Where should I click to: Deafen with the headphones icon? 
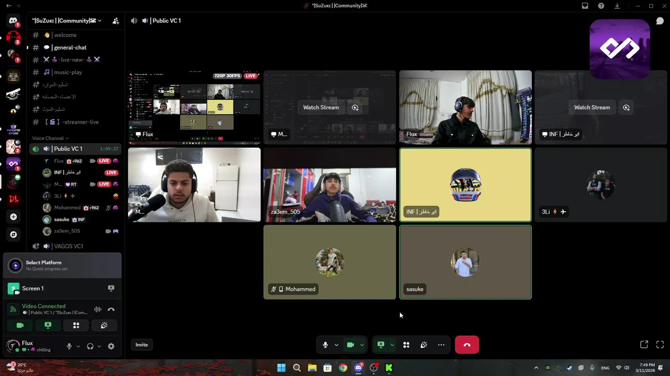(90, 346)
